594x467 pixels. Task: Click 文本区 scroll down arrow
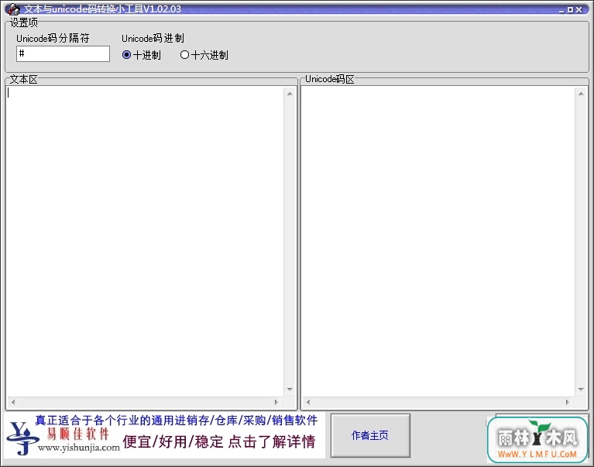coord(290,390)
